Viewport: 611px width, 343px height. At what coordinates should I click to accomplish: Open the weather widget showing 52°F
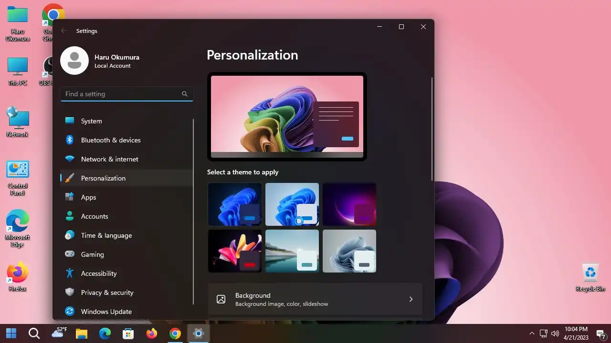(59, 333)
